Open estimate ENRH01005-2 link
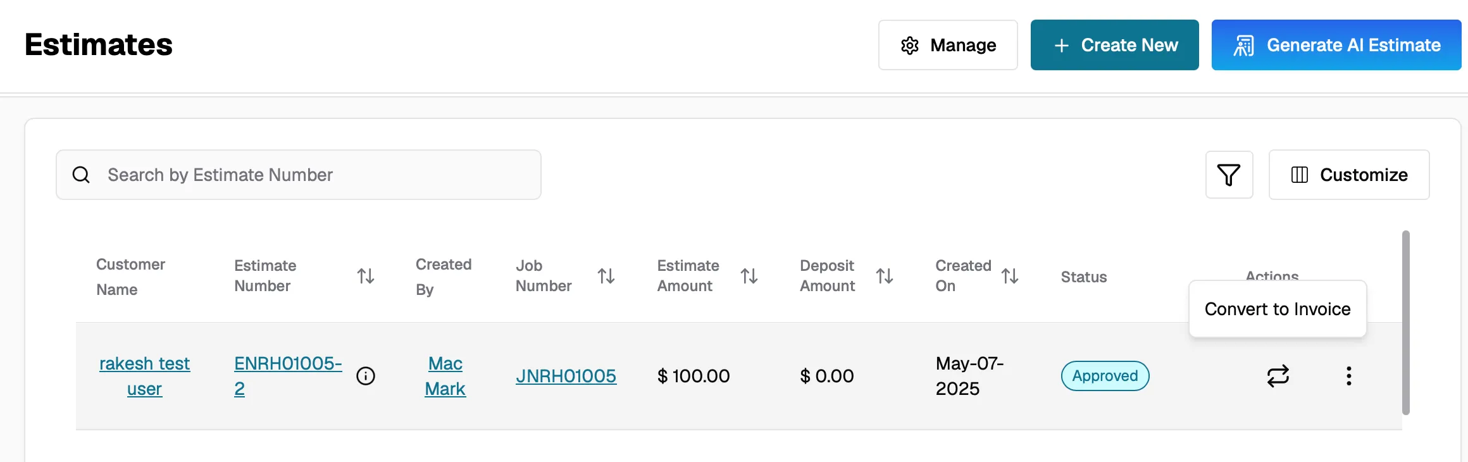This screenshot has height=462, width=1468. click(288, 376)
